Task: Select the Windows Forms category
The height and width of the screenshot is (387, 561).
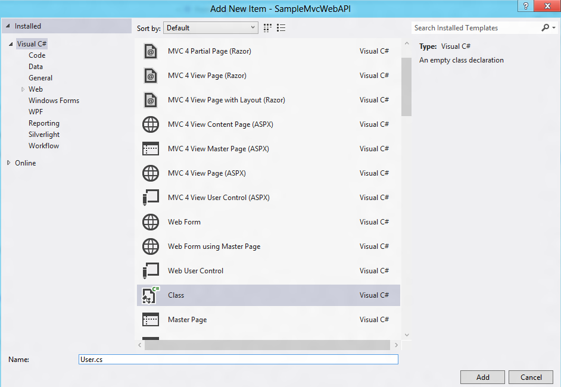Action: pos(54,101)
